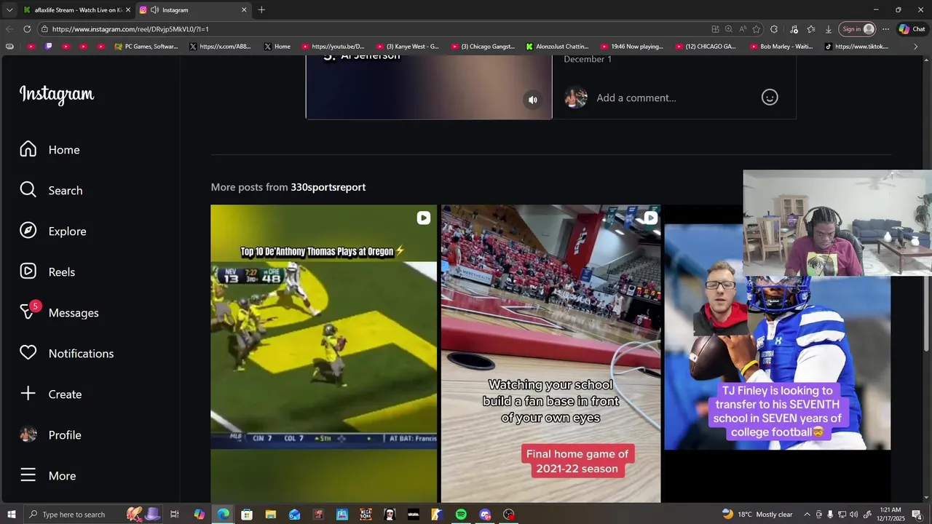The image size is (932, 524).
Task: Open Spotify from taskbar
Action: (461, 515)
